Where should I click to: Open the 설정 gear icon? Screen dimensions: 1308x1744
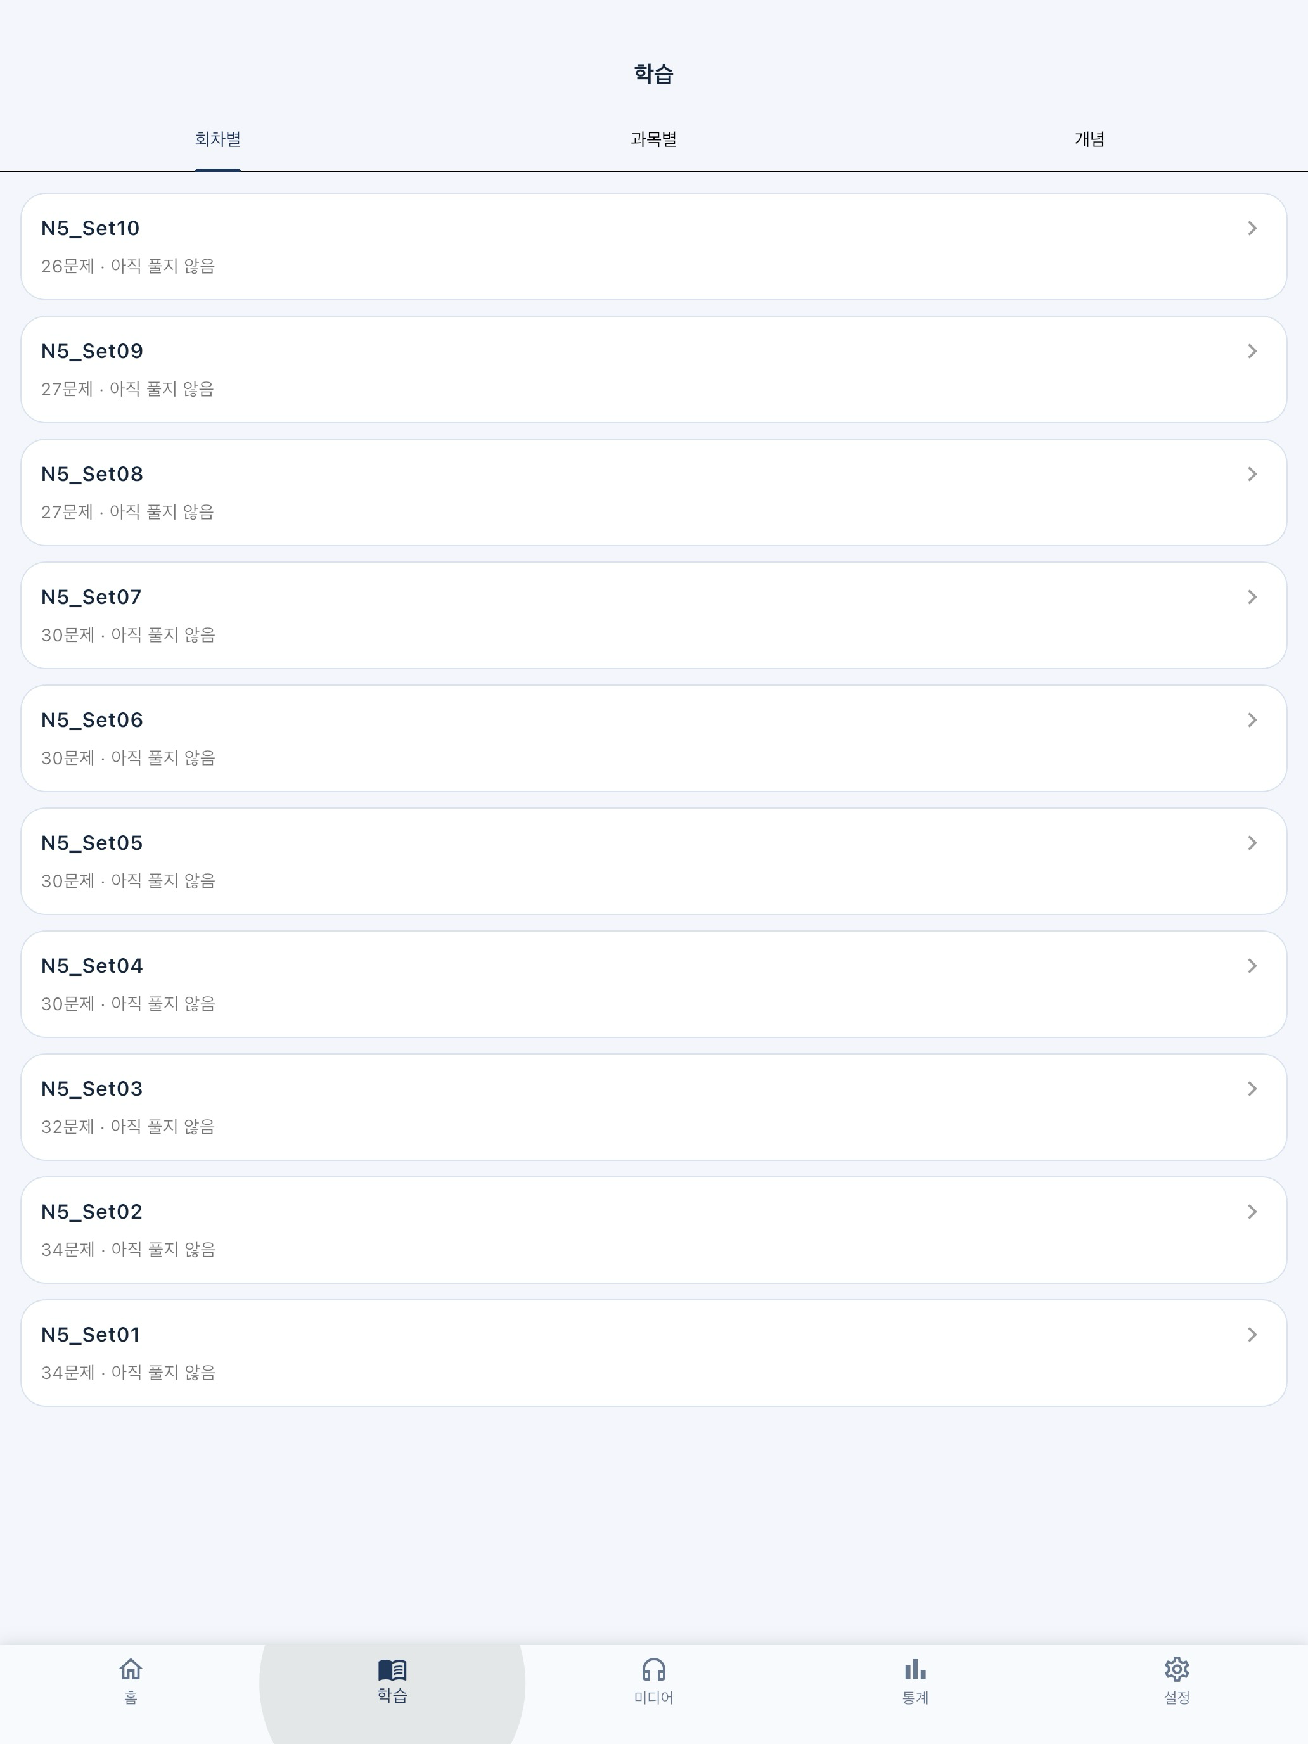pos(1177,1669)
